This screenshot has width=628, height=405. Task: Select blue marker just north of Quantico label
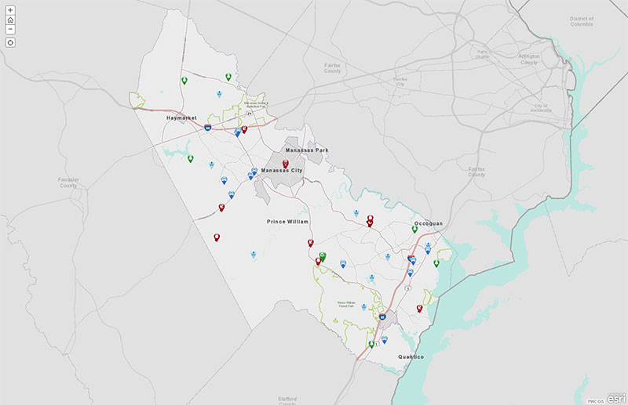[x=385, y=340]
